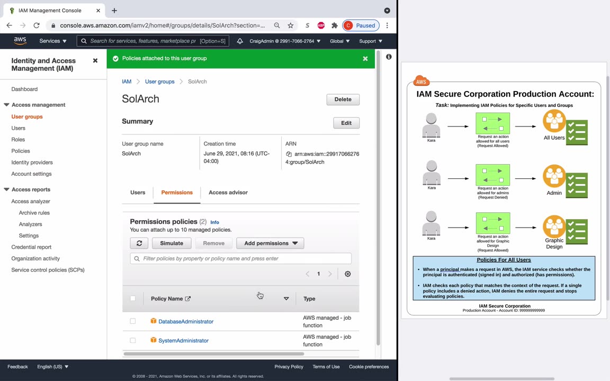Viewport: 610px width, 381px height.
Task: Open the Add permissions dropdown
Action: point(271,243)
